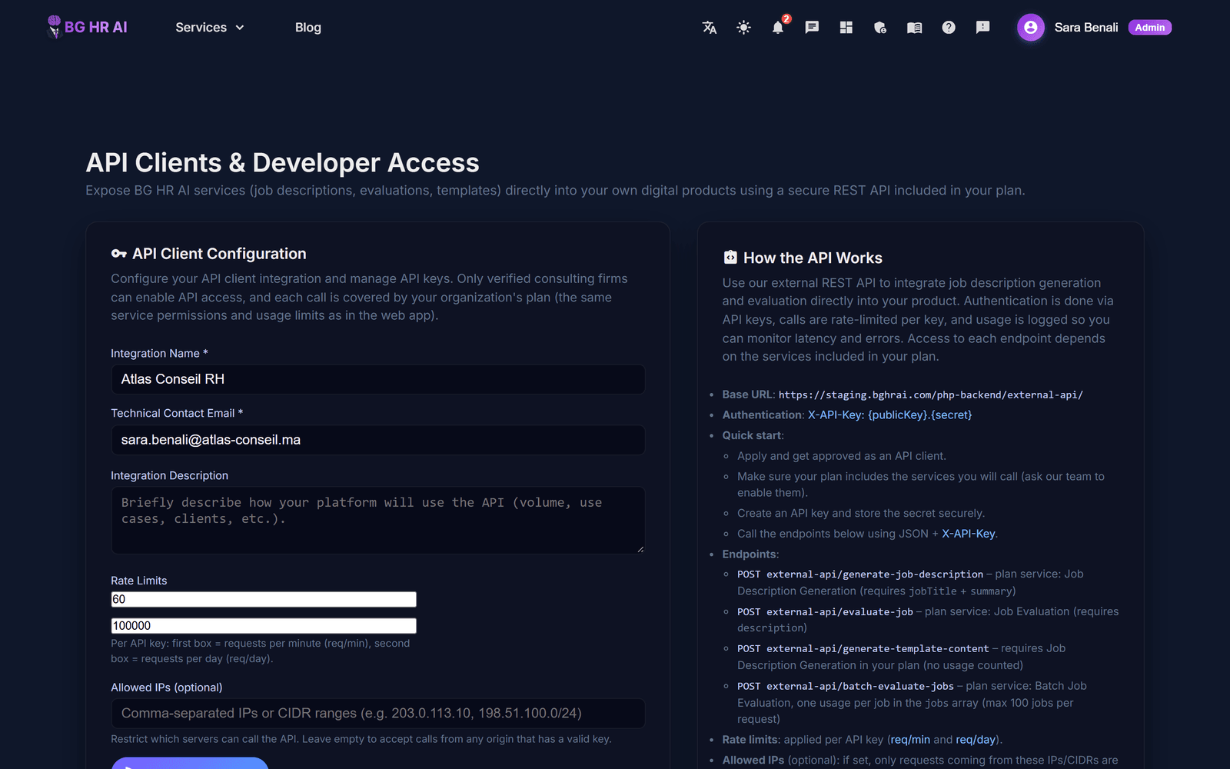Click the requests per minute box (60)
1230x769 pixels.
click(264, 599)
